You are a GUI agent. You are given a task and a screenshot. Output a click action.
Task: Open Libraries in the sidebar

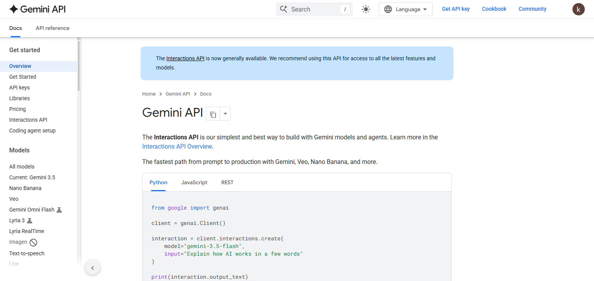point(19,98)
